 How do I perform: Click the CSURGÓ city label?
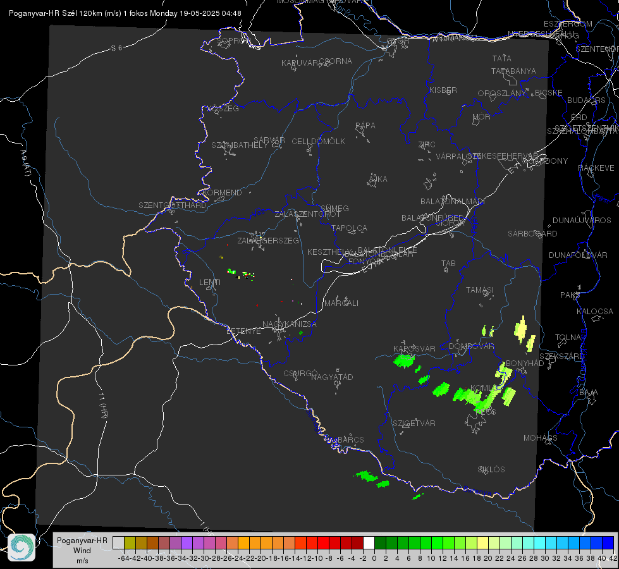(300, 373)
